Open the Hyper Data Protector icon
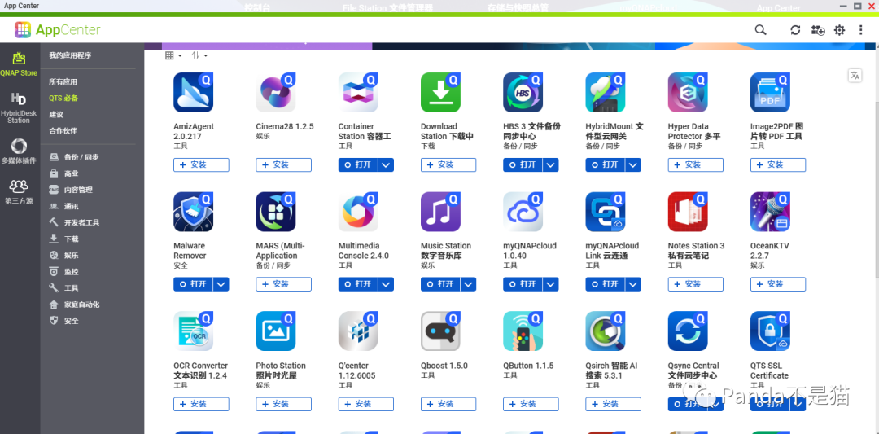Screen dimensions: 879x434 point(688,93)
